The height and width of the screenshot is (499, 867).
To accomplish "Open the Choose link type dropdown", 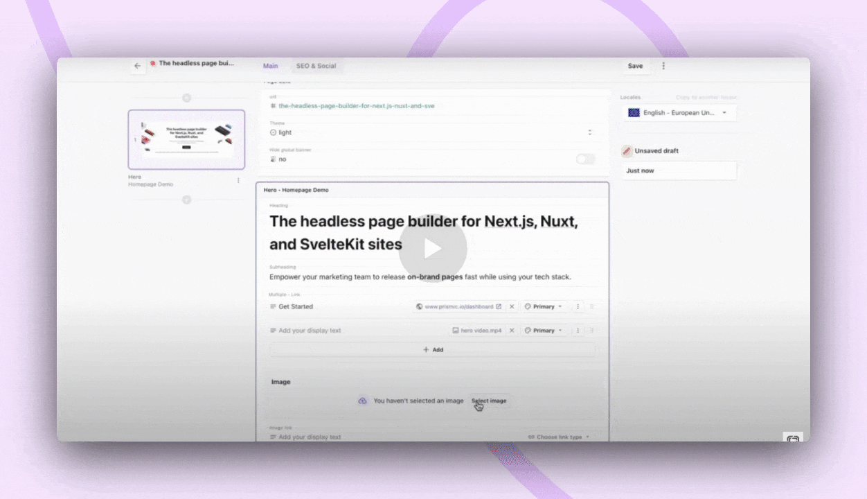I will 558,437.
